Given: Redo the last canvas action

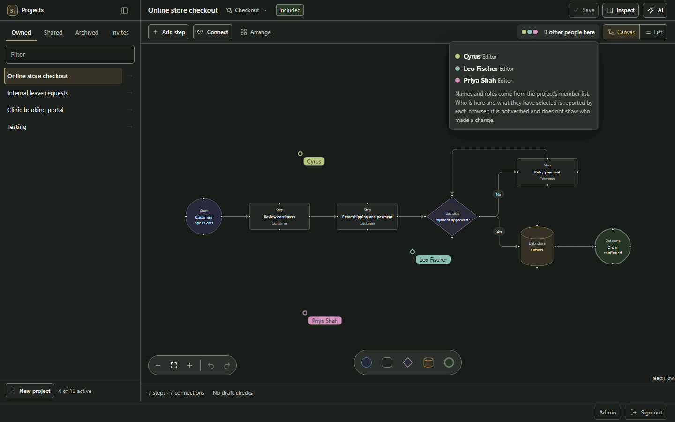Looking at the screenshot, I should point(227,365).
